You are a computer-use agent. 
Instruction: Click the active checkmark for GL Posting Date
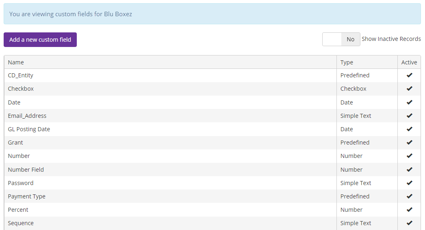[x=409, y=129]
